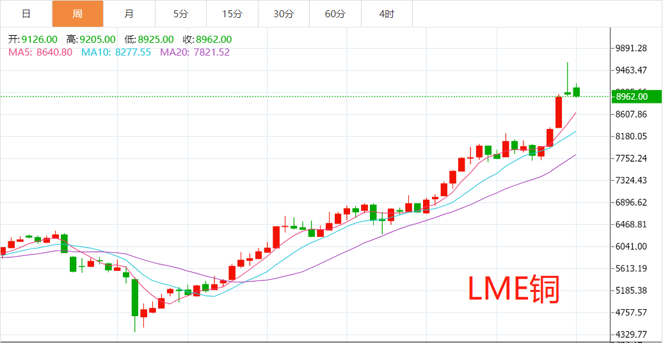Select the 30分 interval tab
The image size is (663, 343).
point(284,13)
